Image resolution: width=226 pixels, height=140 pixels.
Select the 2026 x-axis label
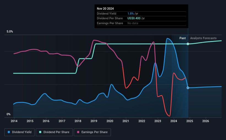tap(206, 121)
